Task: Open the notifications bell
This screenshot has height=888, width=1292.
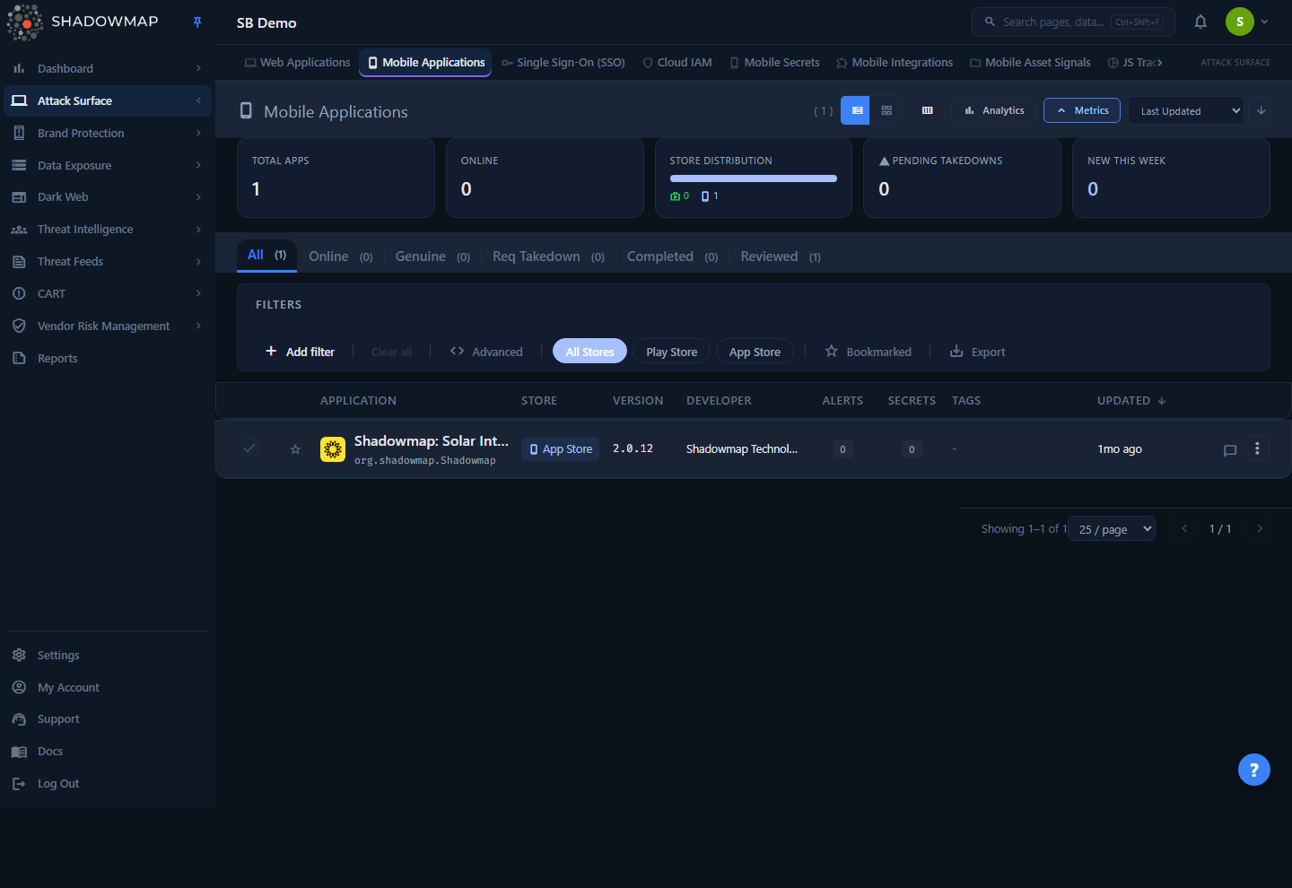Action: 1200,22
